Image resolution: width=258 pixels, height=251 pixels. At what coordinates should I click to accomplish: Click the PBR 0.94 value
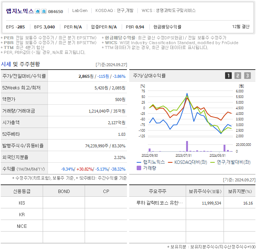[x=135, y=27]
